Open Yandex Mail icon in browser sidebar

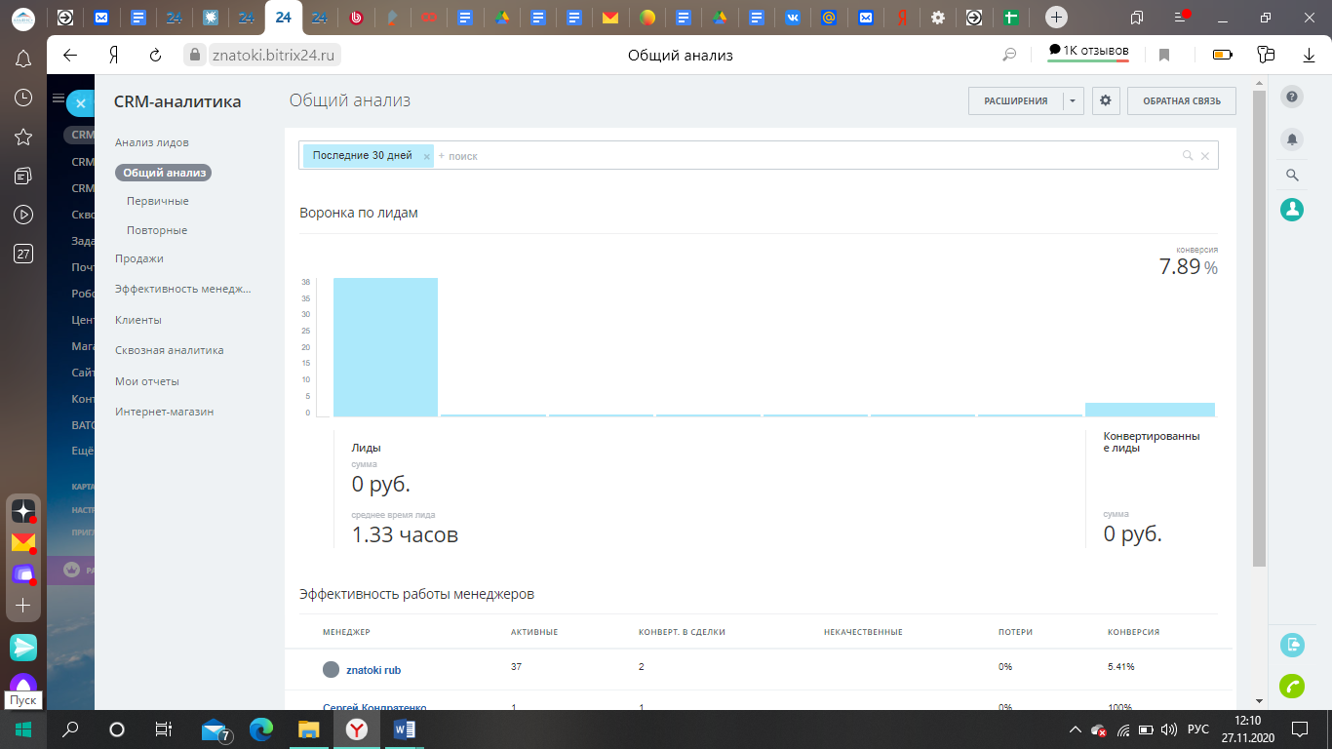coord(23,542)
